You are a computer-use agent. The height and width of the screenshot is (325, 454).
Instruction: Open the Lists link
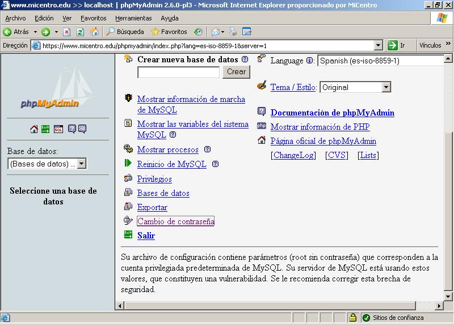click(368, 155)
